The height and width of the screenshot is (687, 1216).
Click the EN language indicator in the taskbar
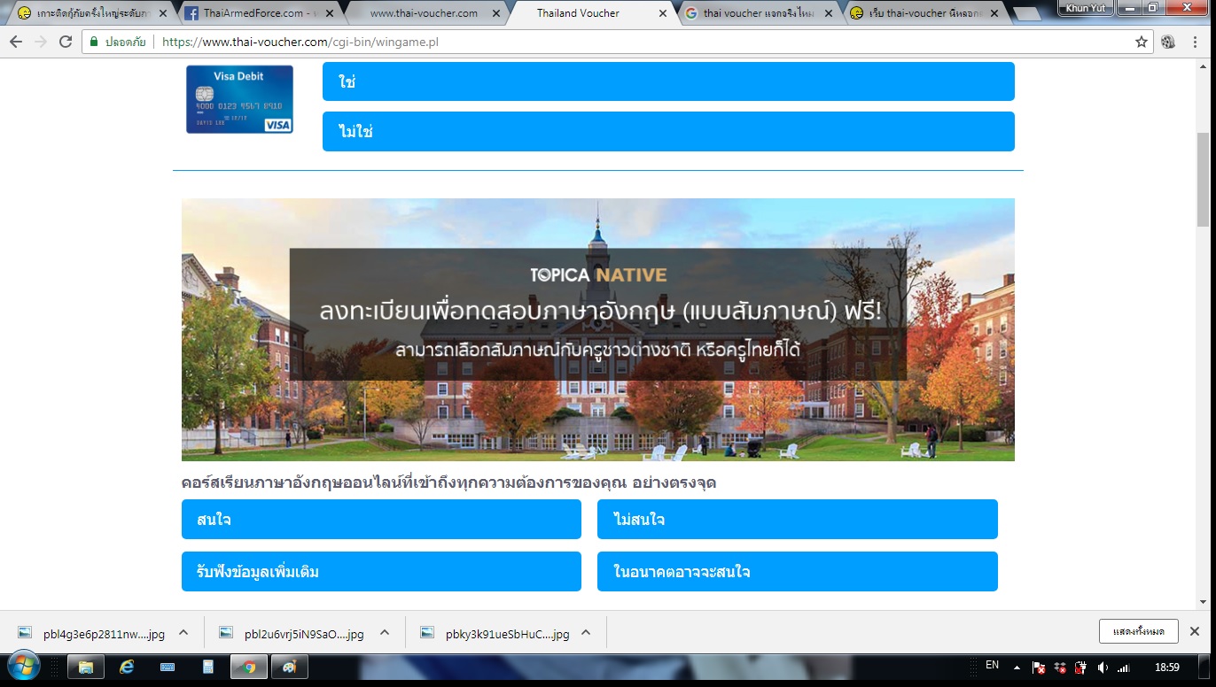click(992, 665)
